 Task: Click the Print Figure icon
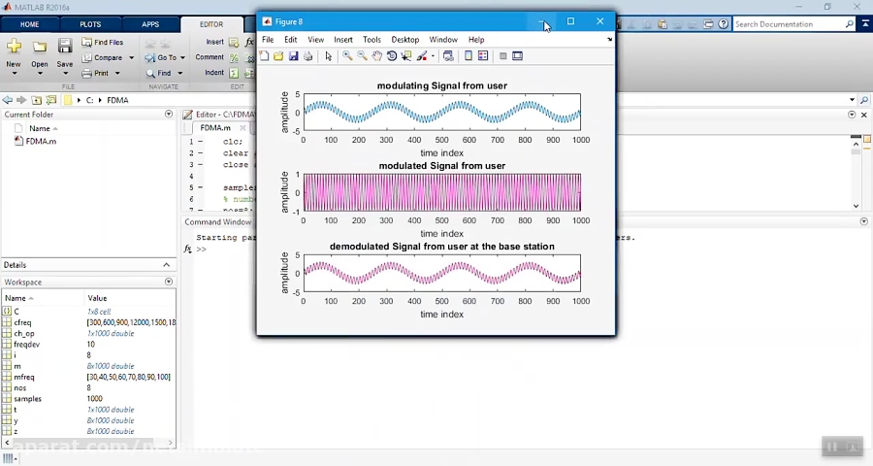click(x=308, y=56)
